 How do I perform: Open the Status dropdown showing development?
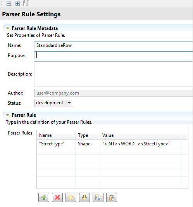click(x=53, y=103)
